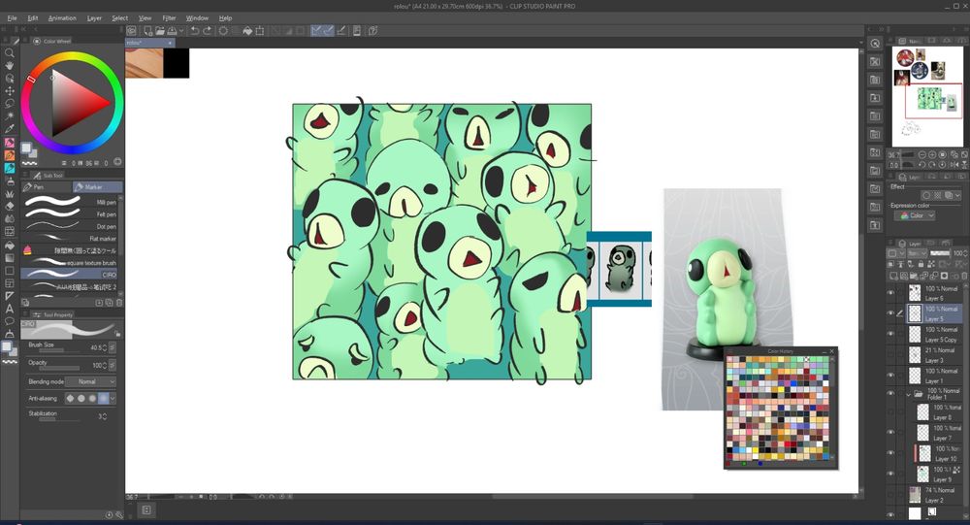Pick the Eyedropper tool
The image size is (970, 525).
click(x=10, y=128)
